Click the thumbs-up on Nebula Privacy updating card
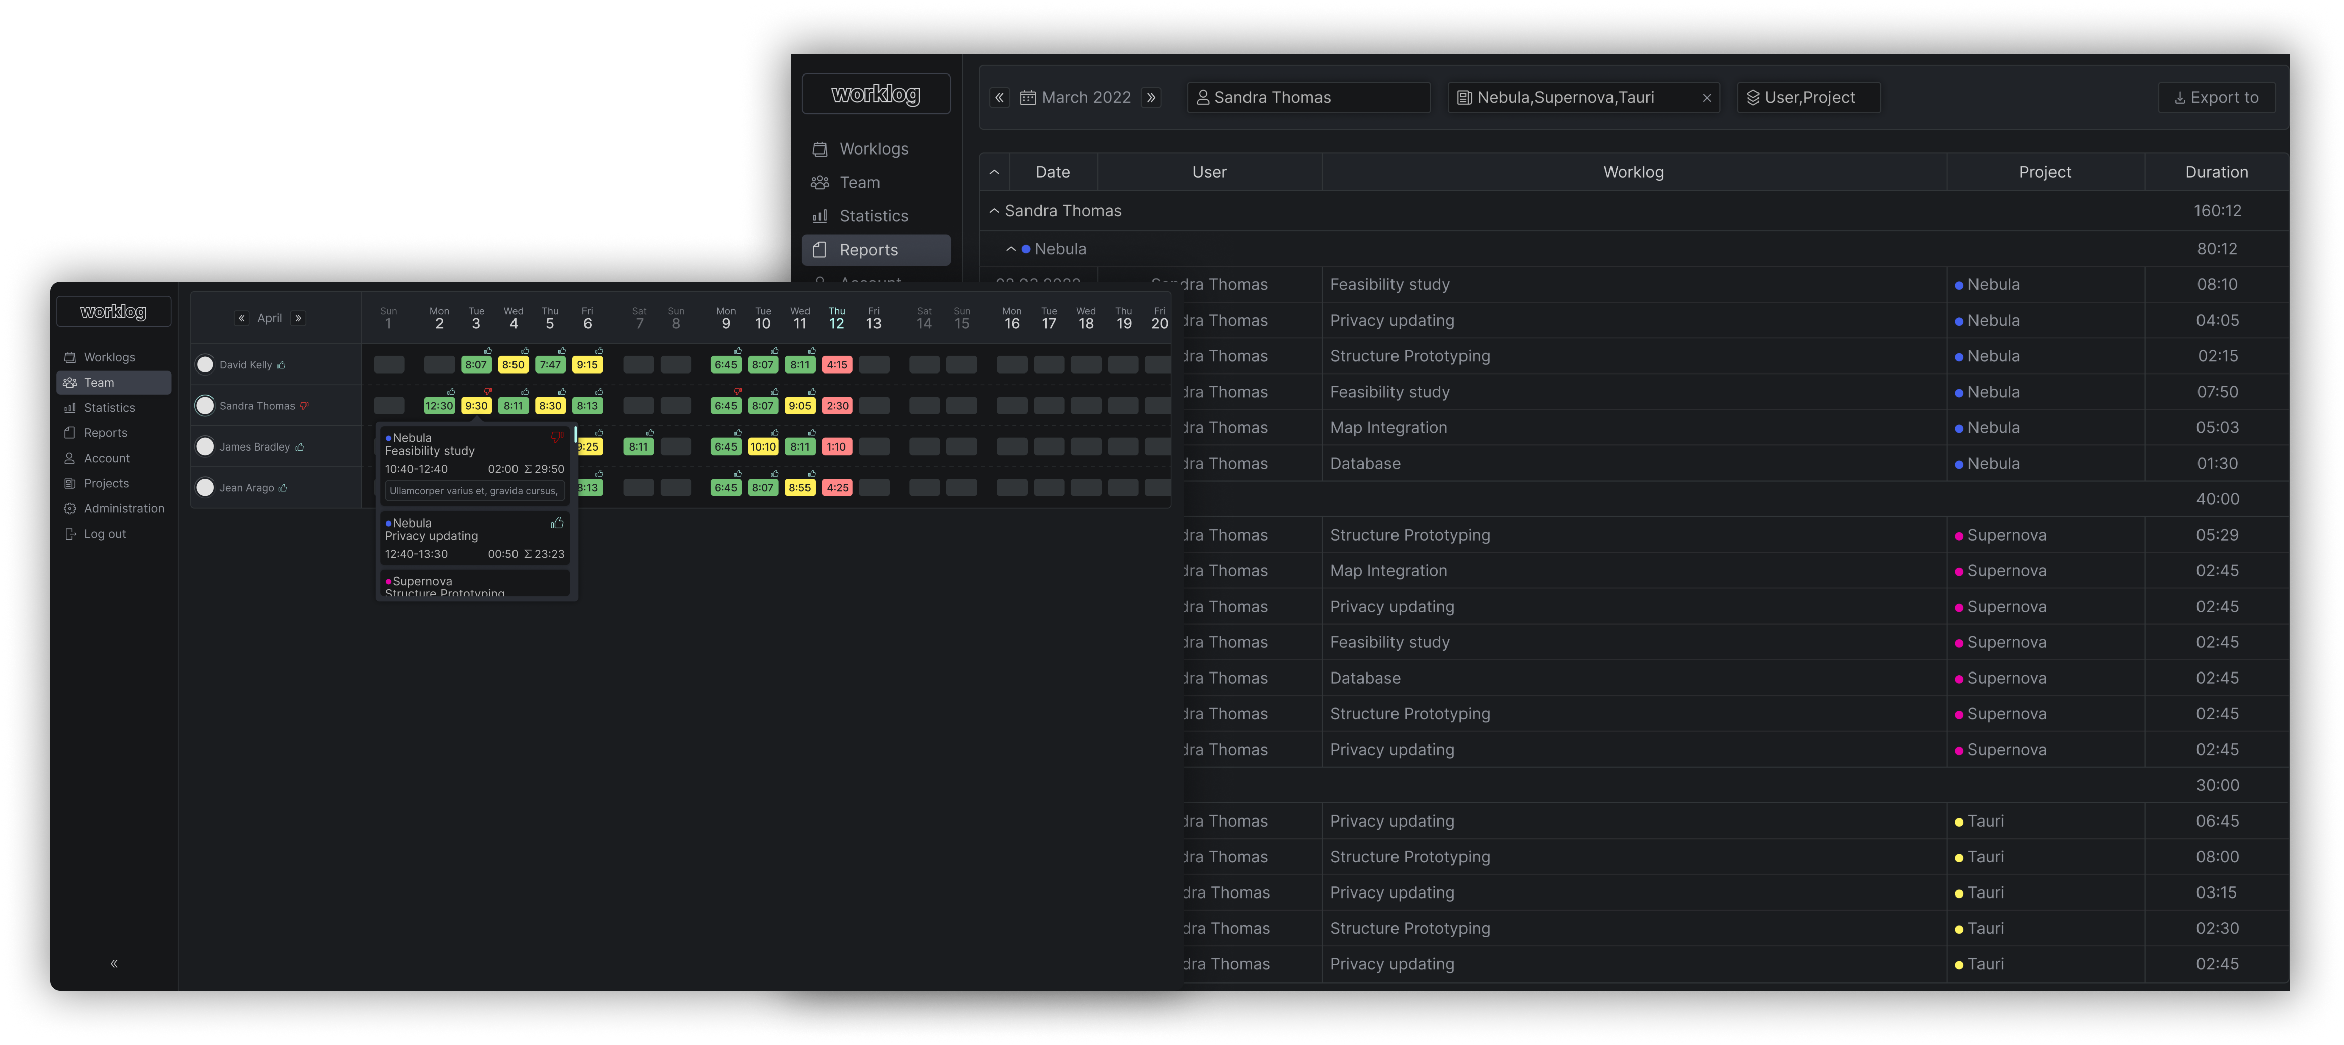The width and height of the screenshot is (2344, 1045). pos(557,523)
